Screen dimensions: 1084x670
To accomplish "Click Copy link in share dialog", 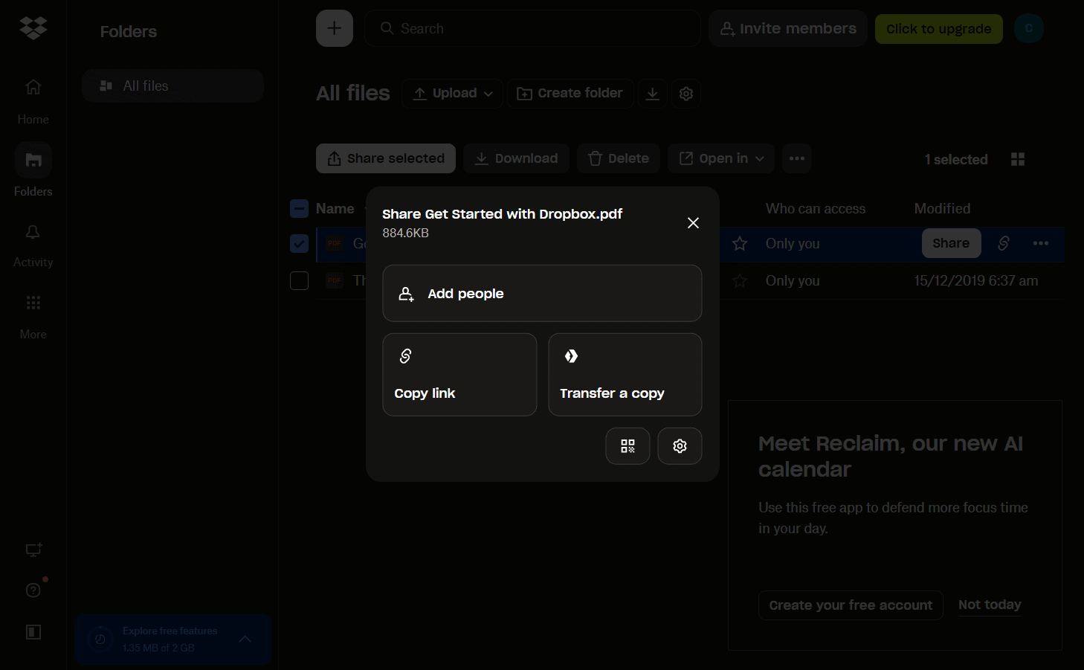I will [459, 375].
